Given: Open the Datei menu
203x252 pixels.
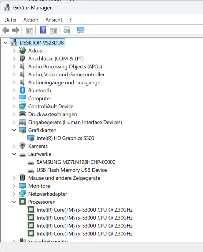Looking at the screenshot, I should tap(10, 20).
